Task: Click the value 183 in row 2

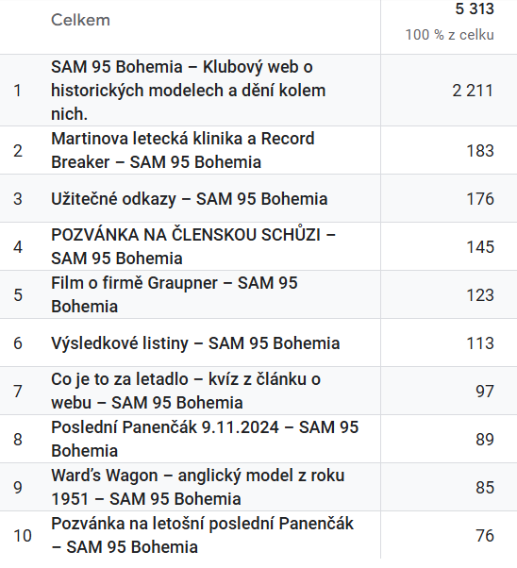Action: pos(480,151)
